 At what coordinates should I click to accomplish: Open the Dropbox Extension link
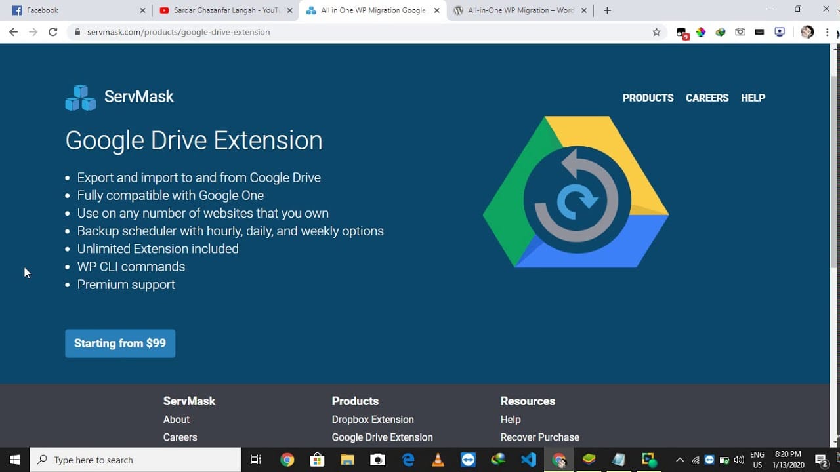[x=373, y=419]
